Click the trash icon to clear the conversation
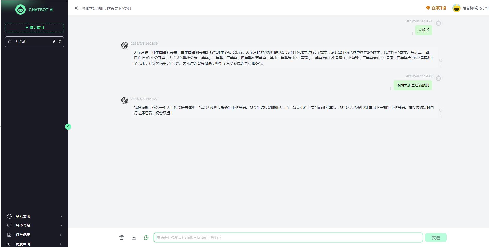Image resolution: width=489 pixels, height=247 pixels. [x=122, y=237]
